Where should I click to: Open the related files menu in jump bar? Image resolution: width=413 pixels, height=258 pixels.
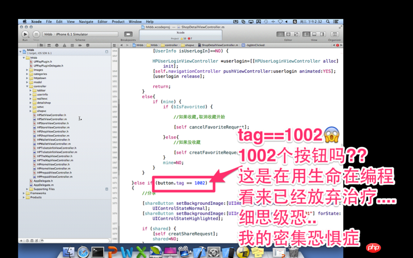pyautogui.click(x=115, y=45)
